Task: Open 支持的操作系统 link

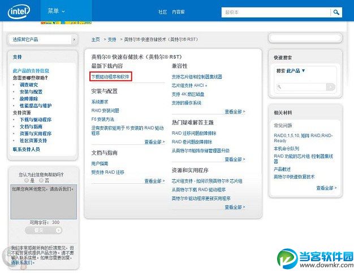Action: pos(186,103)
